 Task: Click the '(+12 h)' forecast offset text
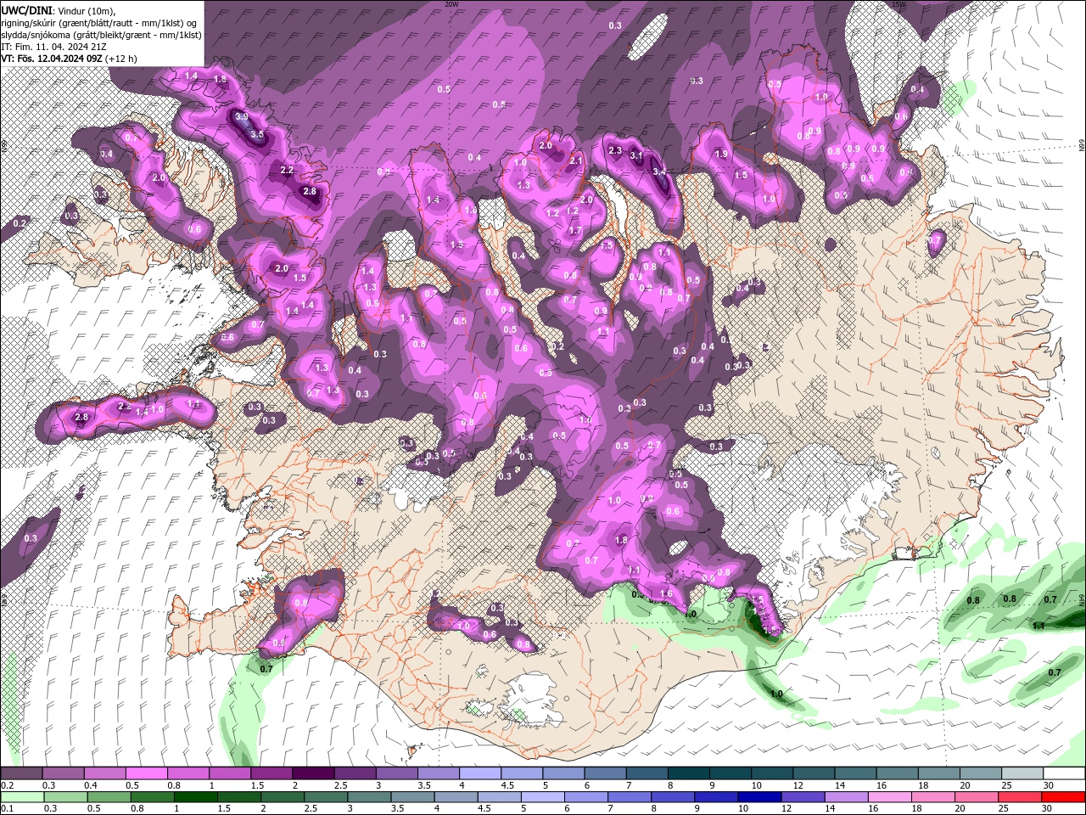click(121, 59)
